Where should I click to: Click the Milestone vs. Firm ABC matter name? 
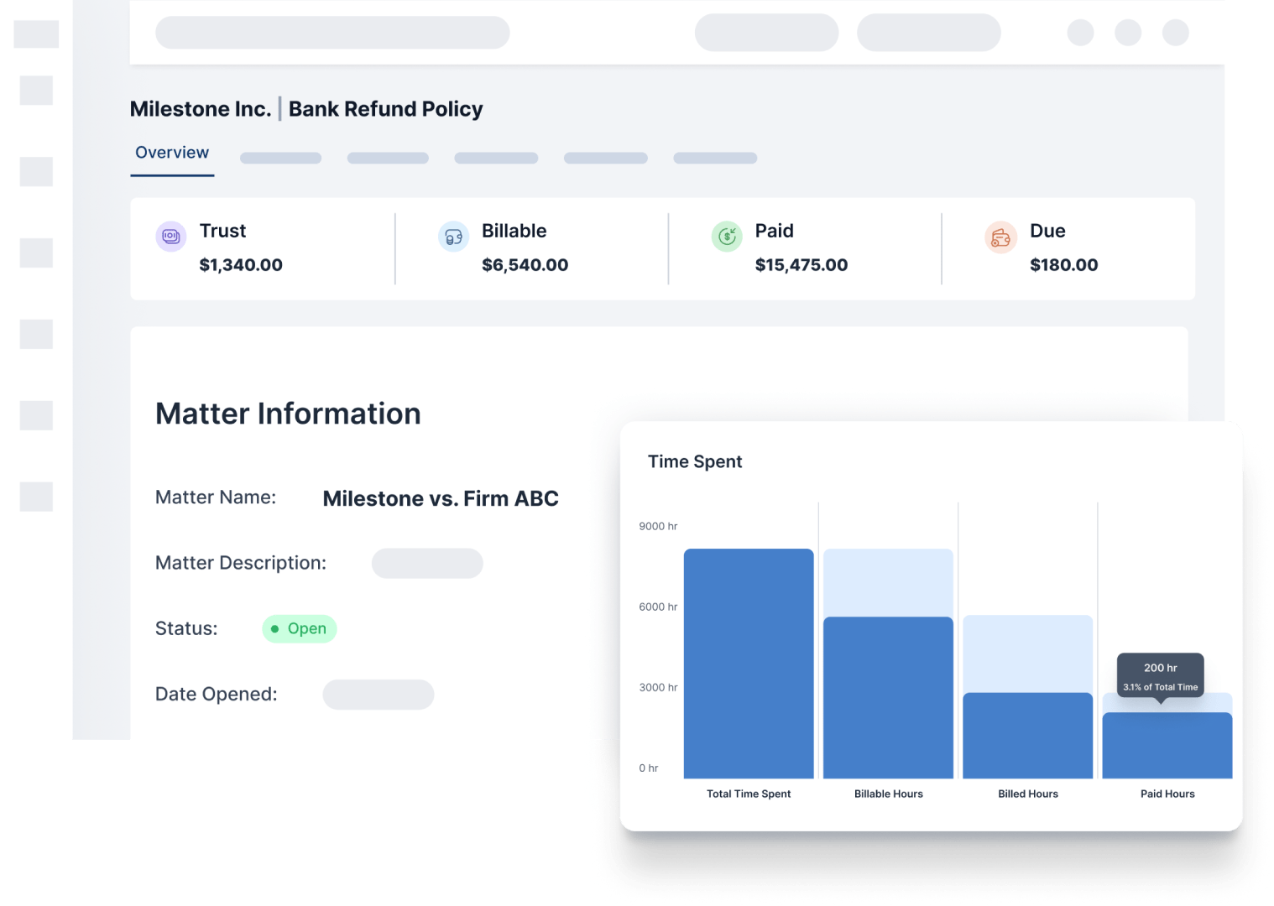[x=441, y=497]
